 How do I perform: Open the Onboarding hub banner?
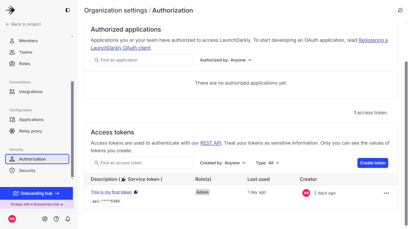coord(36,193)
